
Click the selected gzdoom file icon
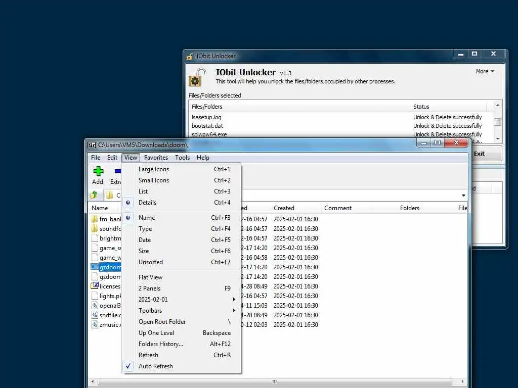[95, 267]
